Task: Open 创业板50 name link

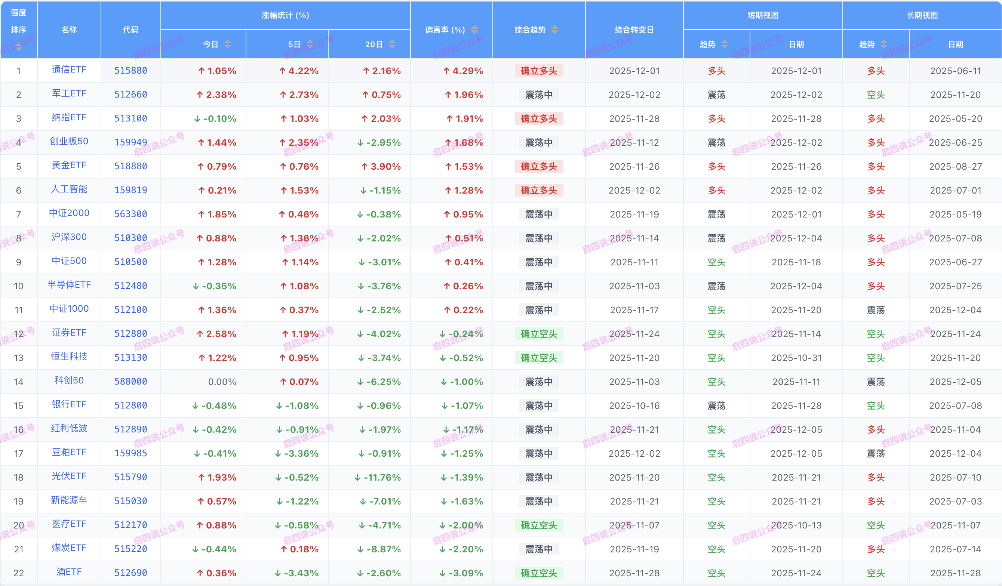Action: tap(69, 142)
